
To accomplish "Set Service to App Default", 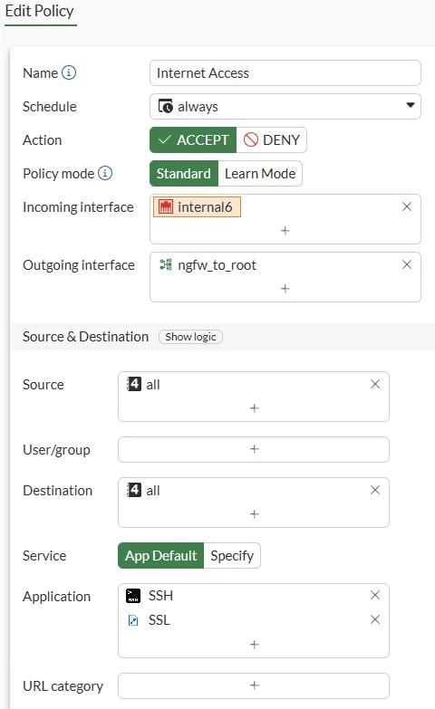I will point(161,555).
